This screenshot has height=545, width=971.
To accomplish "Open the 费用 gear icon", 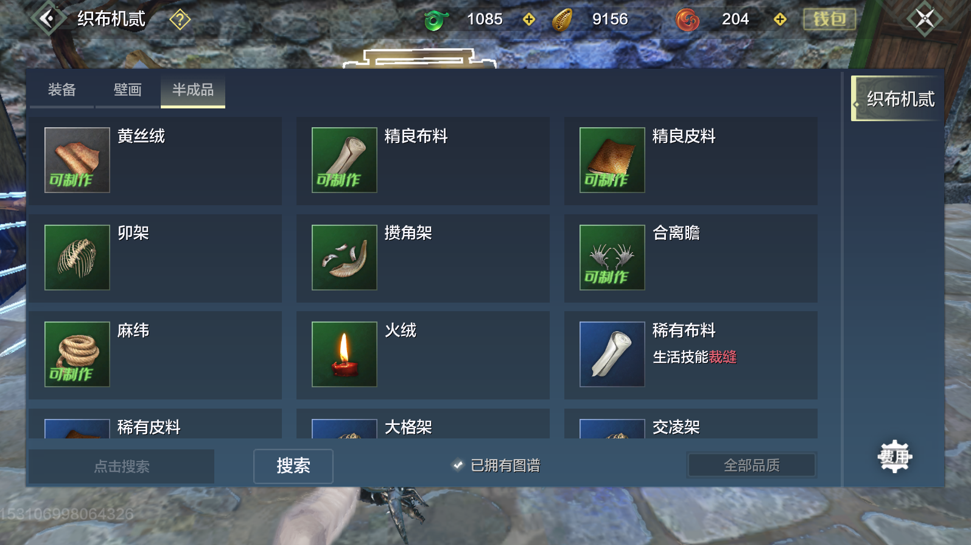I will pyautogui.click(x=894, y=457).
